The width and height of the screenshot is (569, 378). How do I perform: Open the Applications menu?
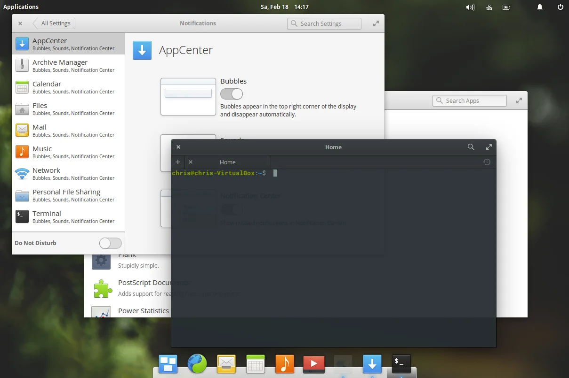21,7
